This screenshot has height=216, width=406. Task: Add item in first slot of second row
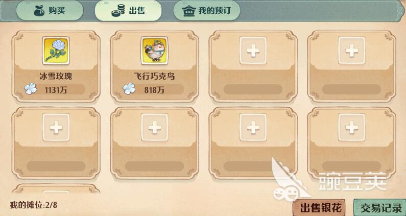click(56, 128)
